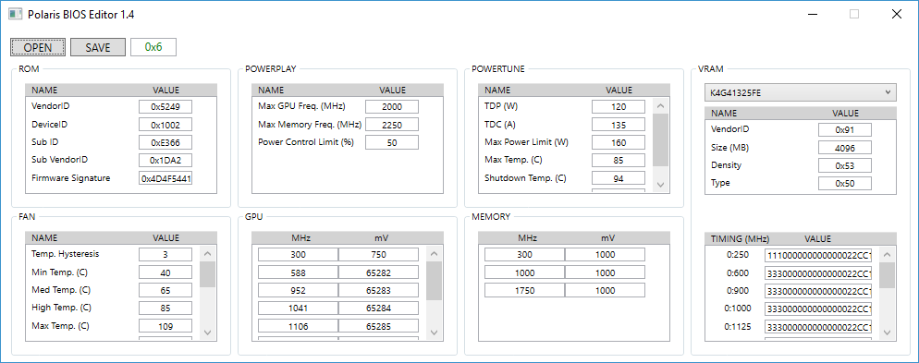Viewport: 919px width, 363px height.
Task: Edit timing value for 0:1125
Action: 818,326
